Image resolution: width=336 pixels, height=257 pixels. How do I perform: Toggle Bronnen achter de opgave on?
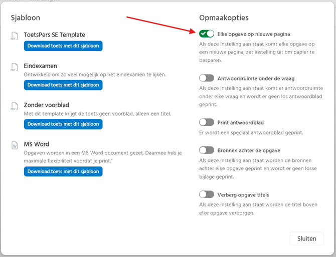(207, 150)
